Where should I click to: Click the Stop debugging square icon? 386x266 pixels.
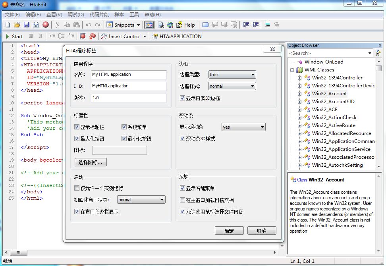[31, 36]
